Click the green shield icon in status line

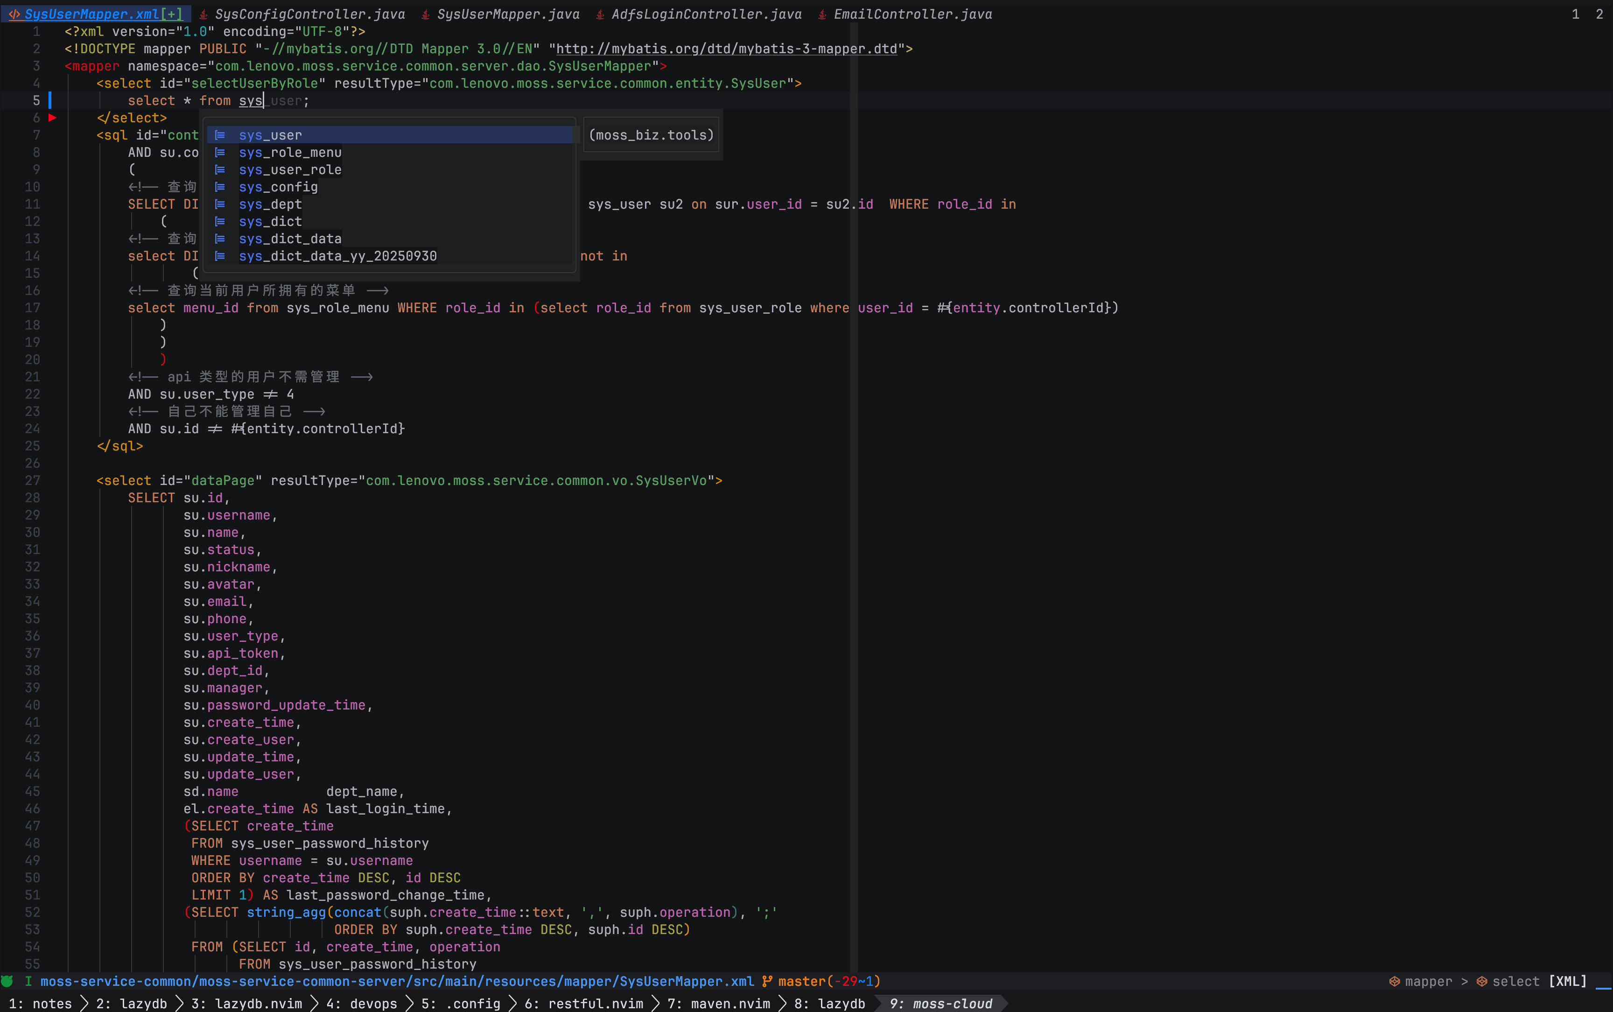tap(7, 981)
